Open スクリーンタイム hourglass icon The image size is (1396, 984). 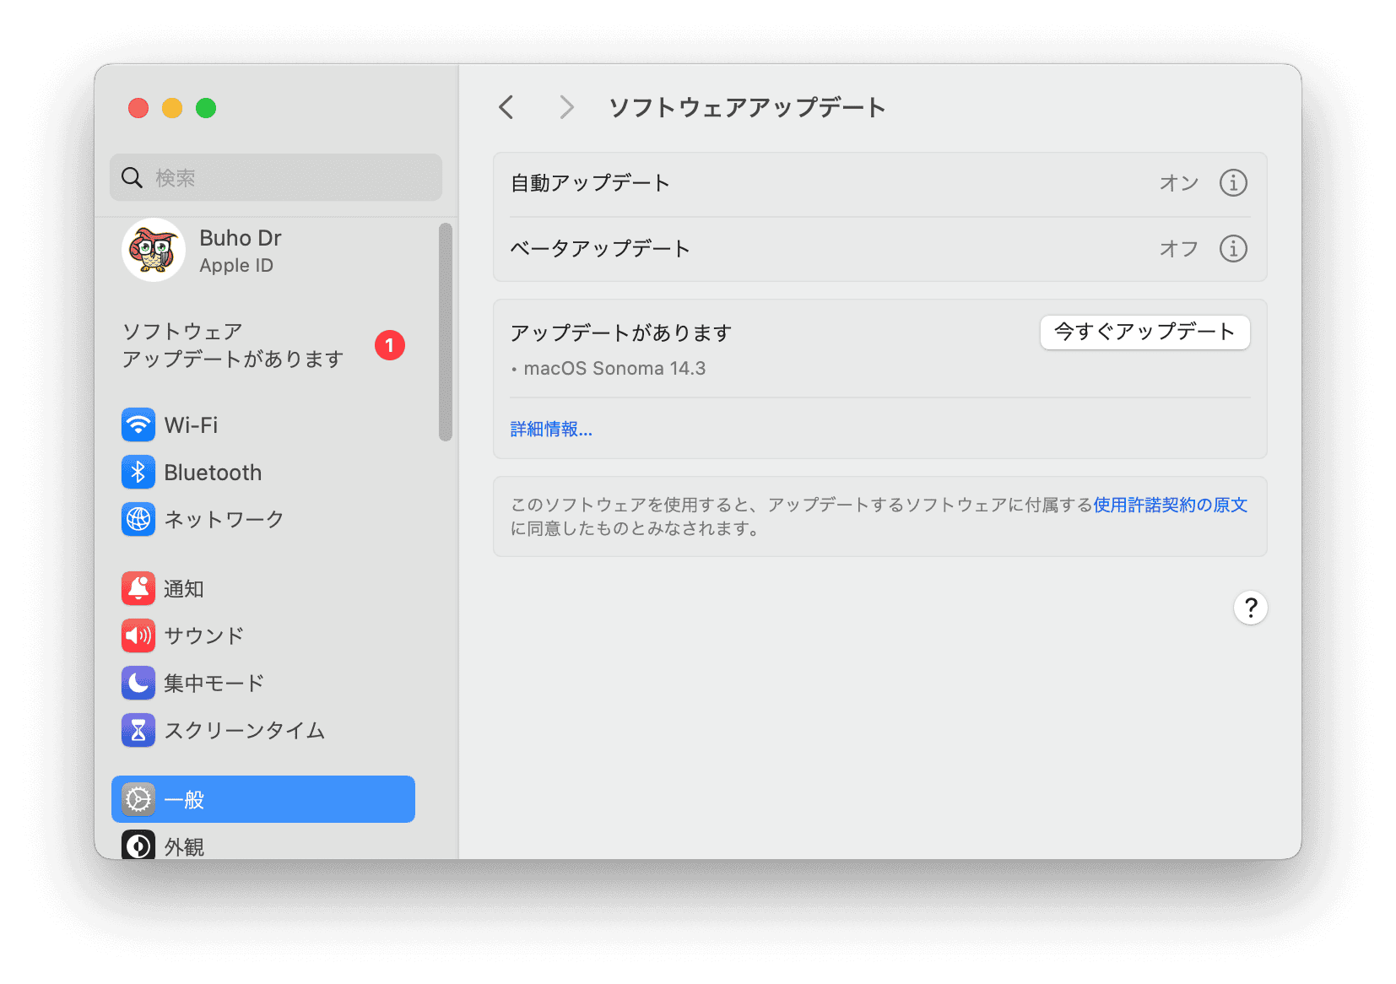(x=138, y=730)
